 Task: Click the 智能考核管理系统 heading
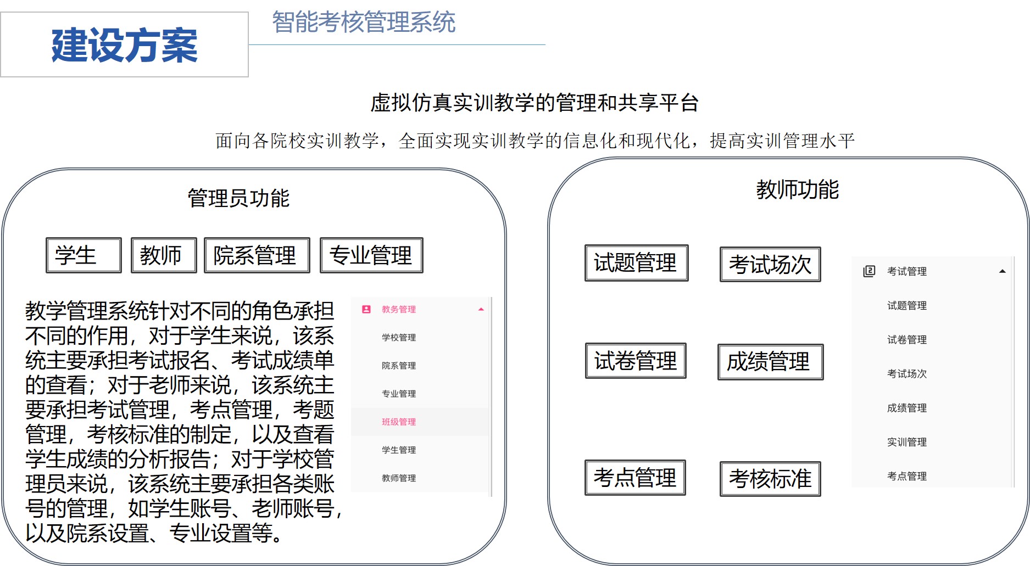(364, 23)
